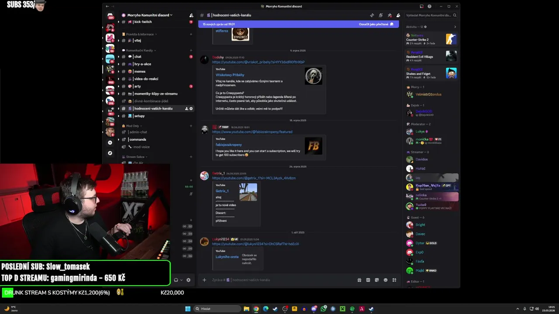Open youtube.com/@vriskot_pribehy link
This screenshot has height=314, width=559.
[x=259, y=62]
